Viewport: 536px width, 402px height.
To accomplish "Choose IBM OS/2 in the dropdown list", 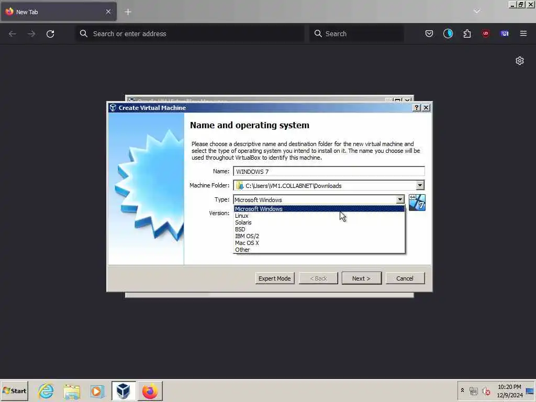I will 319,236.
